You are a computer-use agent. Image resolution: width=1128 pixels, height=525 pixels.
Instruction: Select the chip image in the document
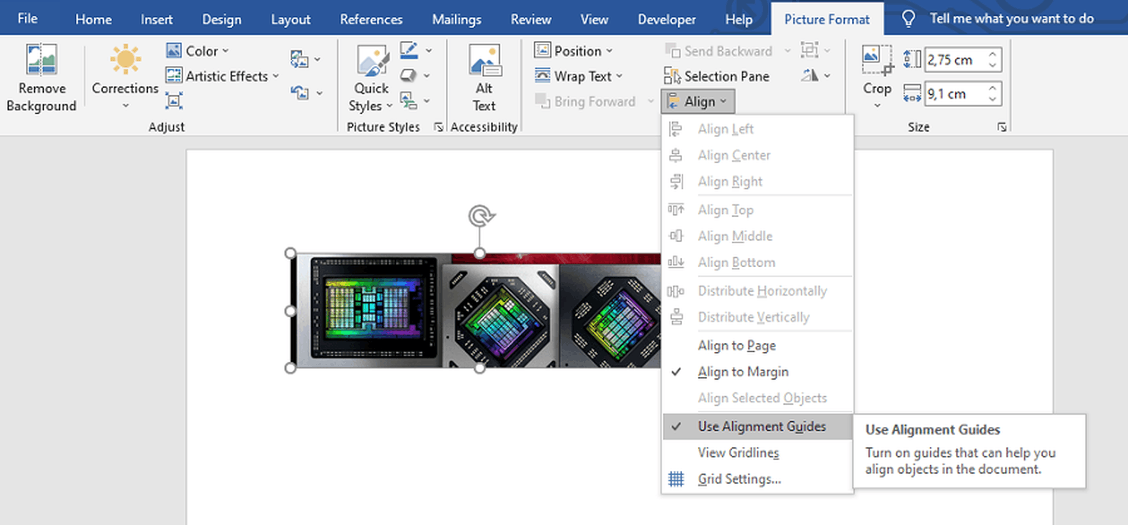tap(476, 311)
